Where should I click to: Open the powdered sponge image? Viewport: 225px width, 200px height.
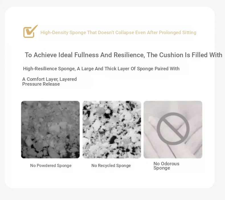(50, 130)
